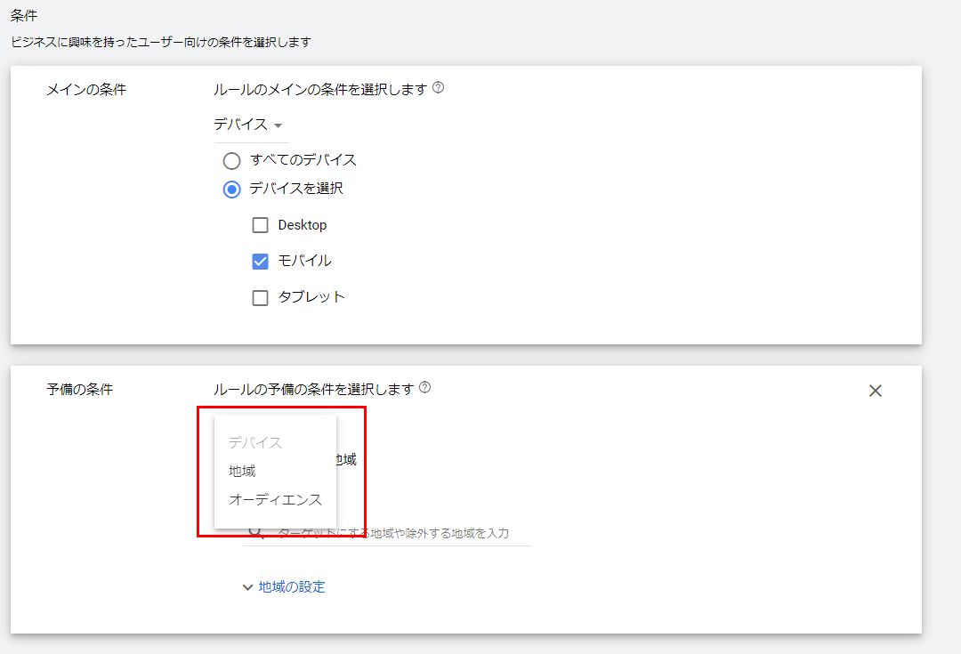The image size is (961, 654).
Task: Enable the Desktop checkbox
Action: tap(260, 226)
